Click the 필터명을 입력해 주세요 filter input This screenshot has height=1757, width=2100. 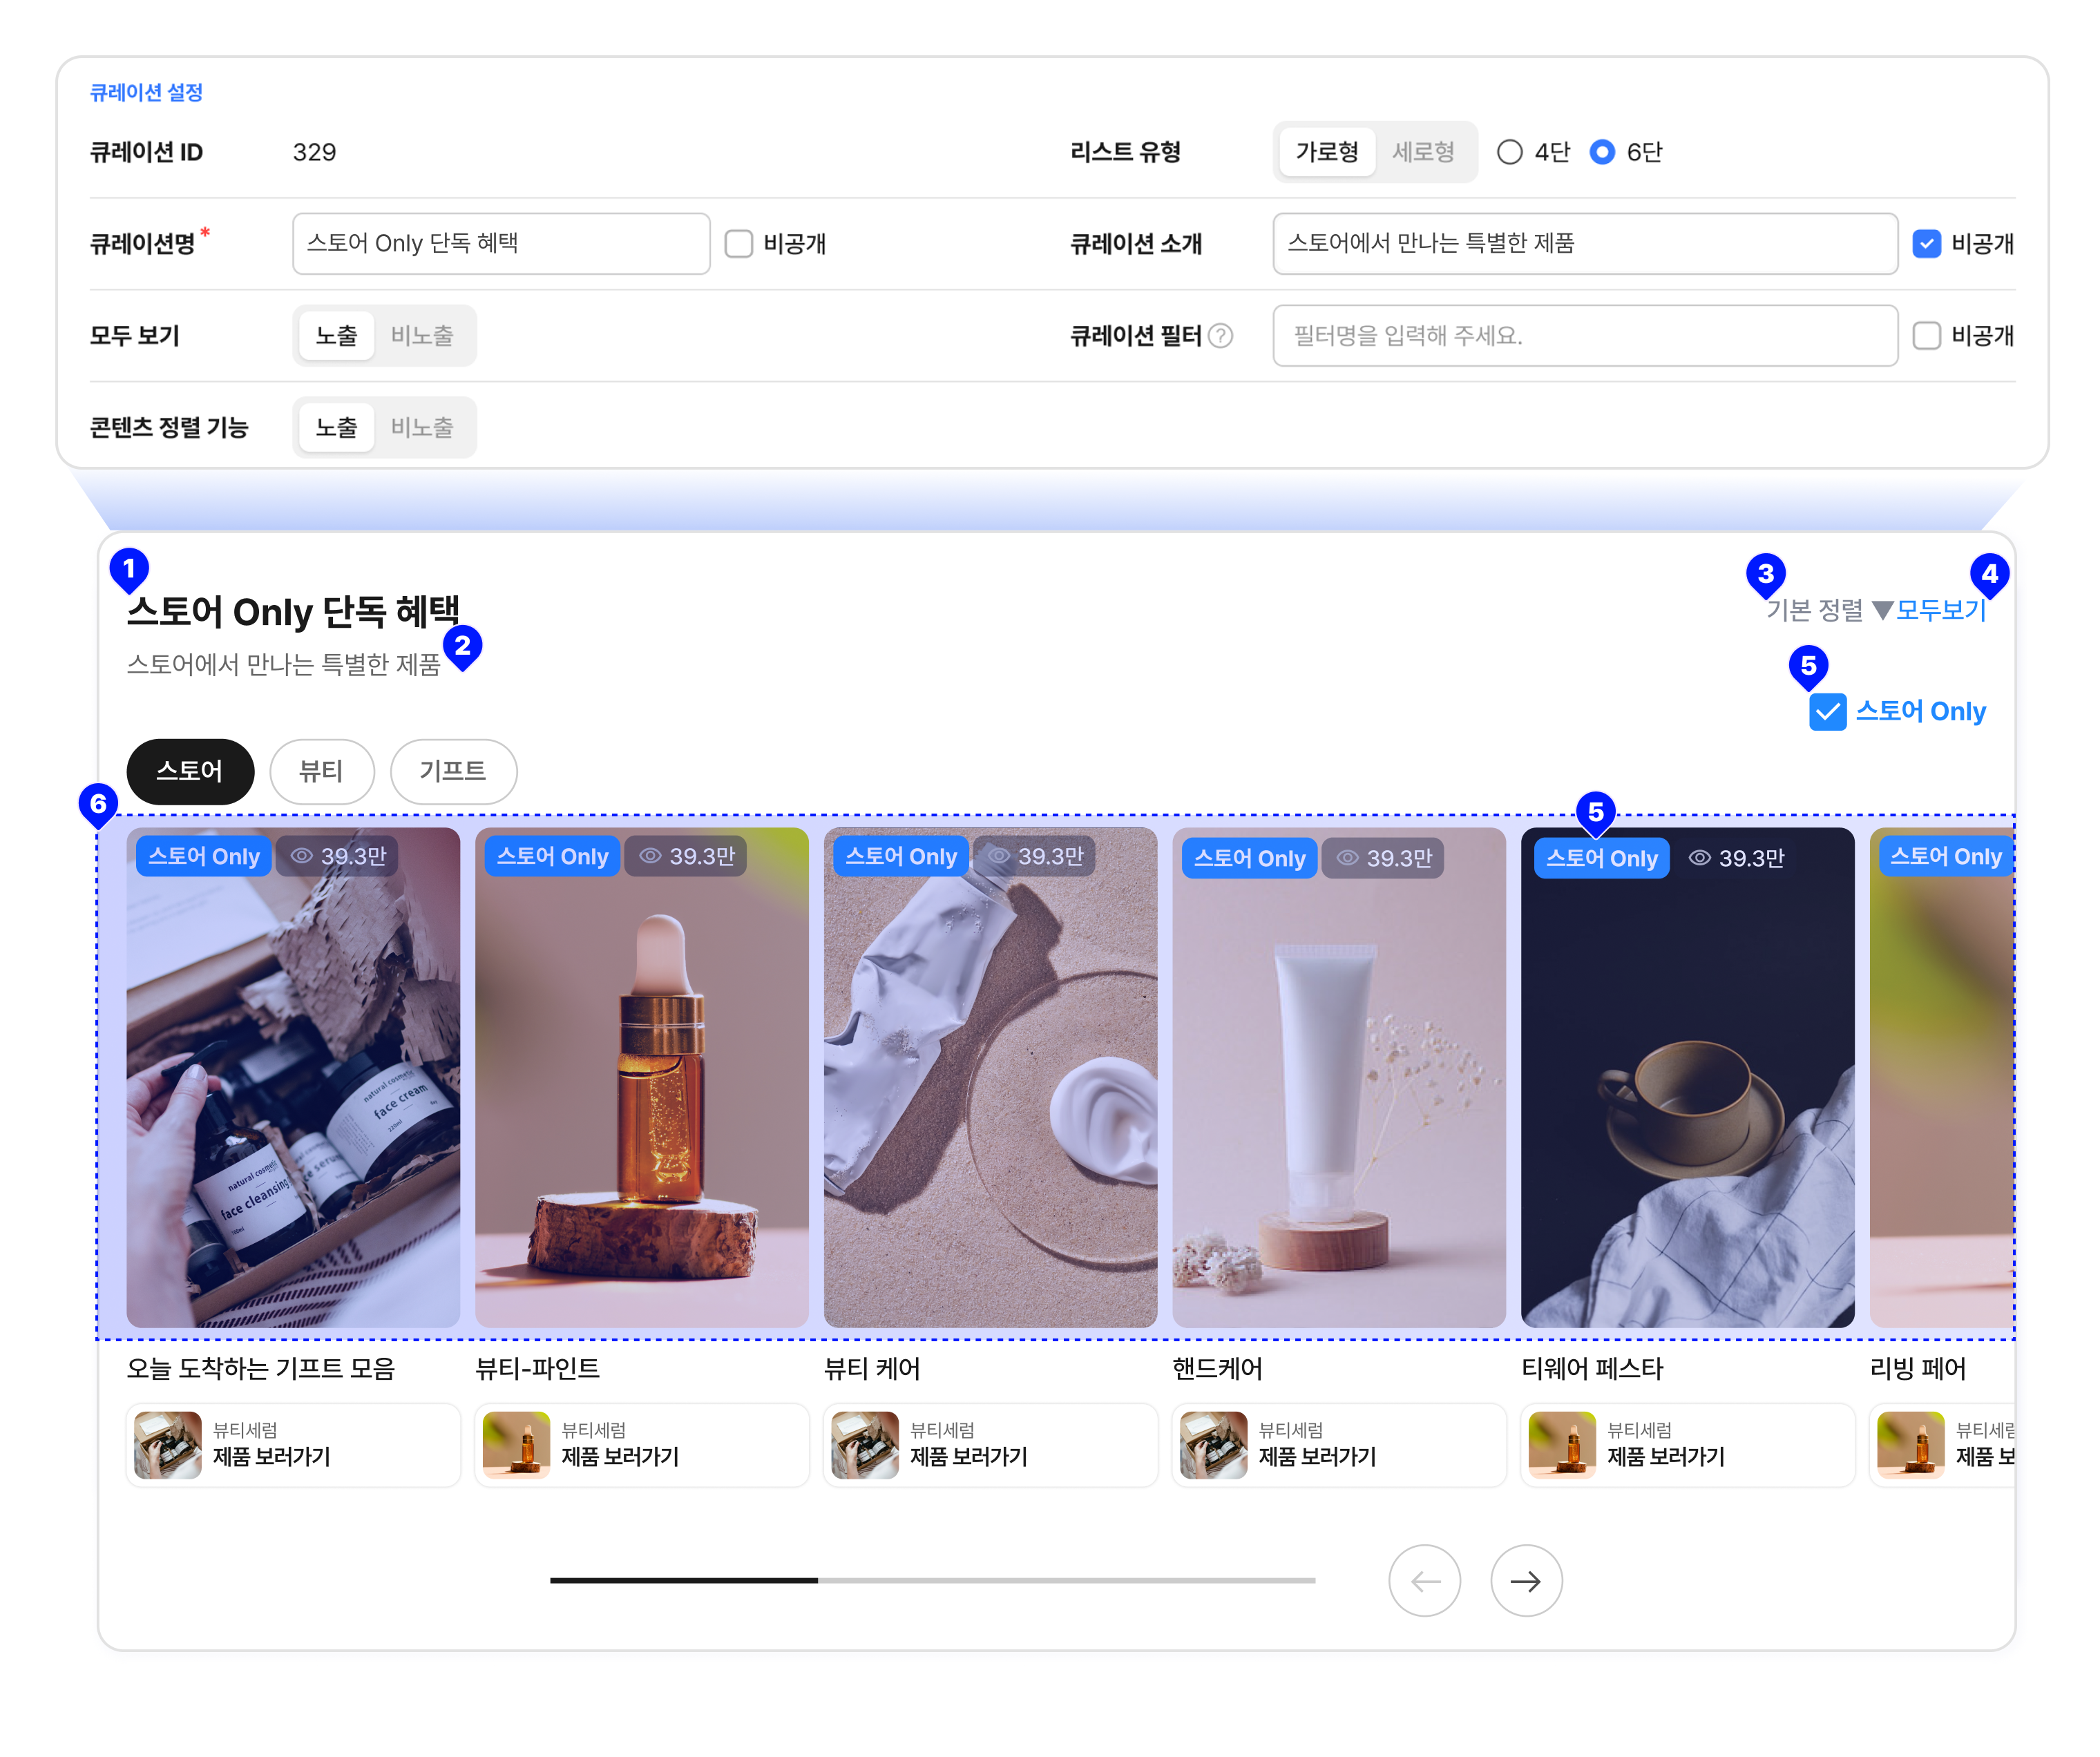coord(1585,336)
